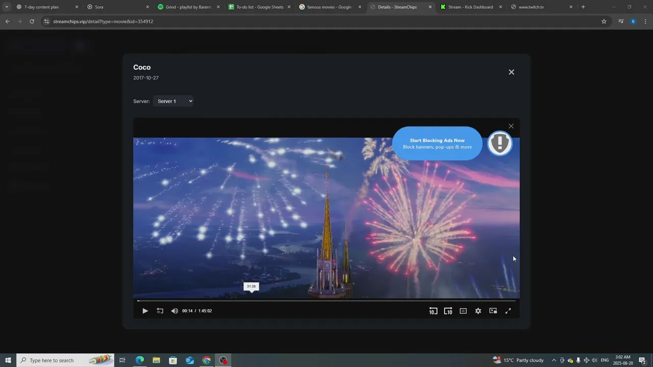Viewport: 653px width, 367px height.
Task: Close the Details - StreamChips tab
Action: pos(430,7)
